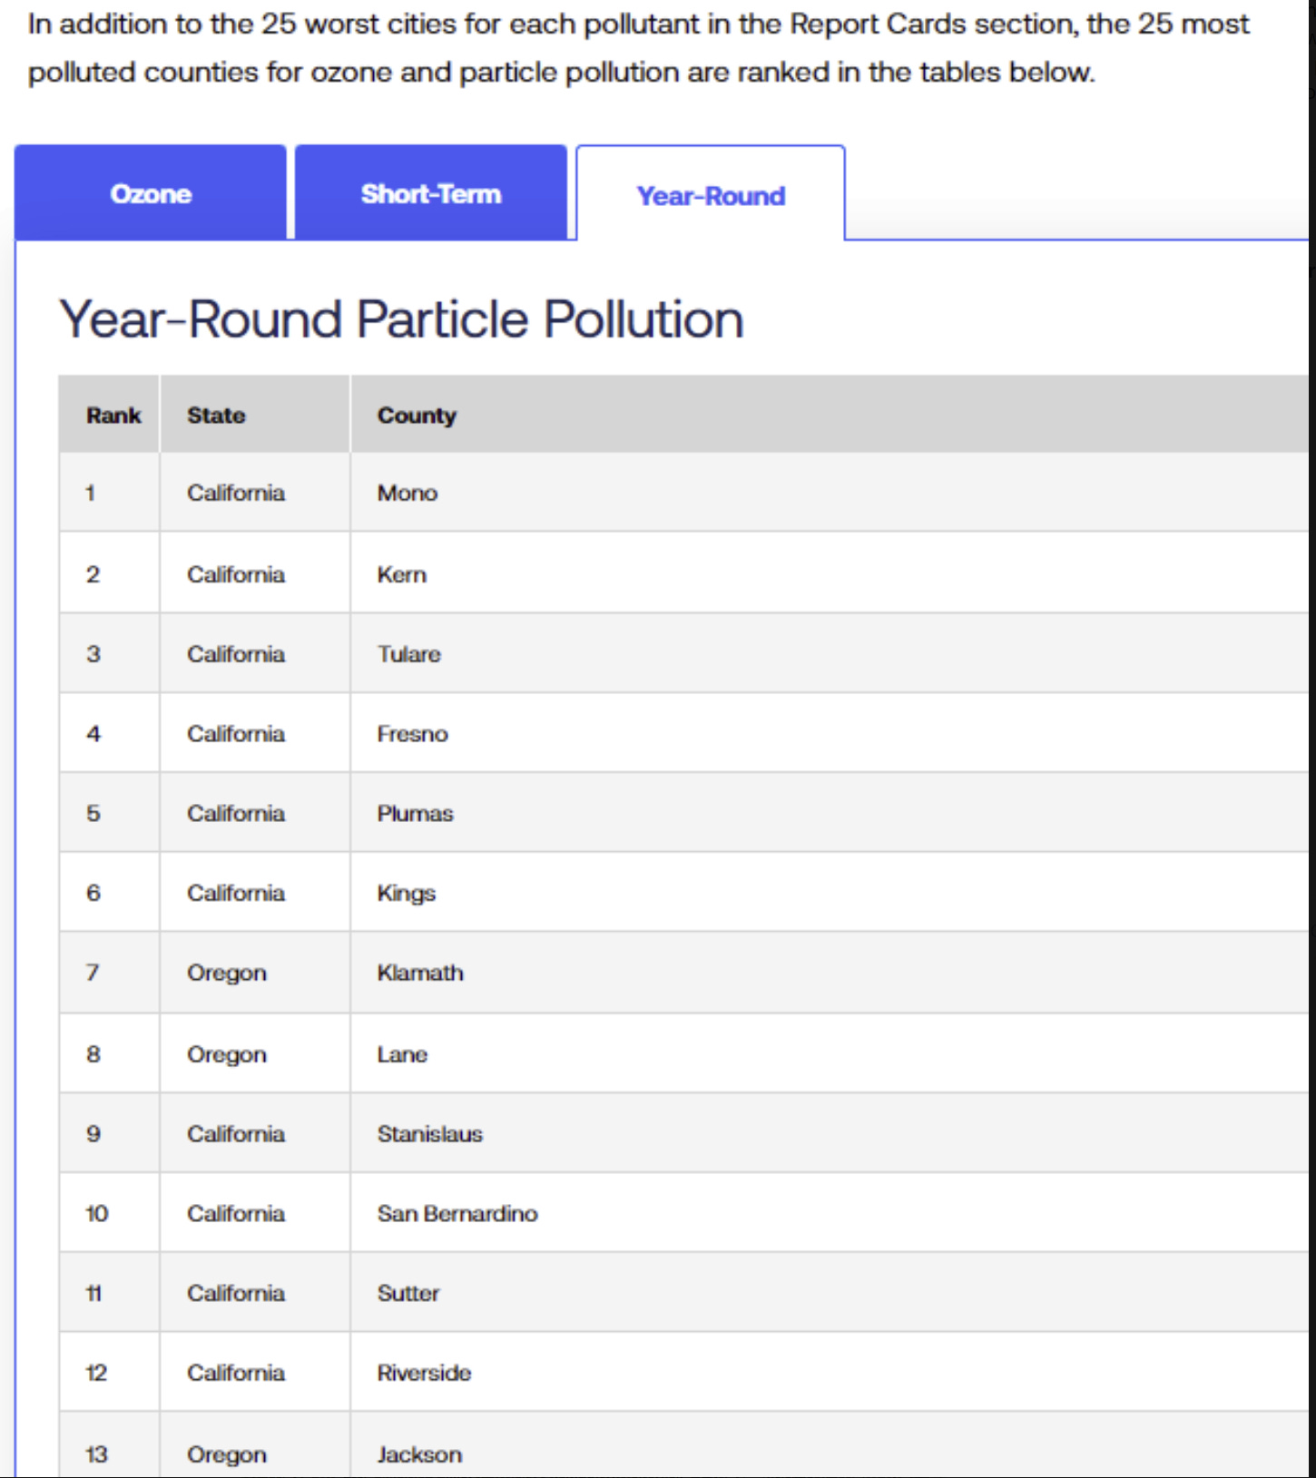Click rank 12 in the Riverside row
Screen dimensions: 1316x1478
point(96,1373)
